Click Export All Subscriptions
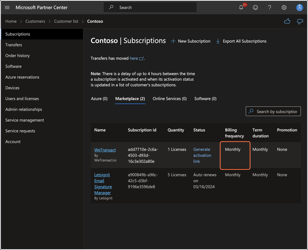Viewport: 308px width, 250px height. (241, 41)
